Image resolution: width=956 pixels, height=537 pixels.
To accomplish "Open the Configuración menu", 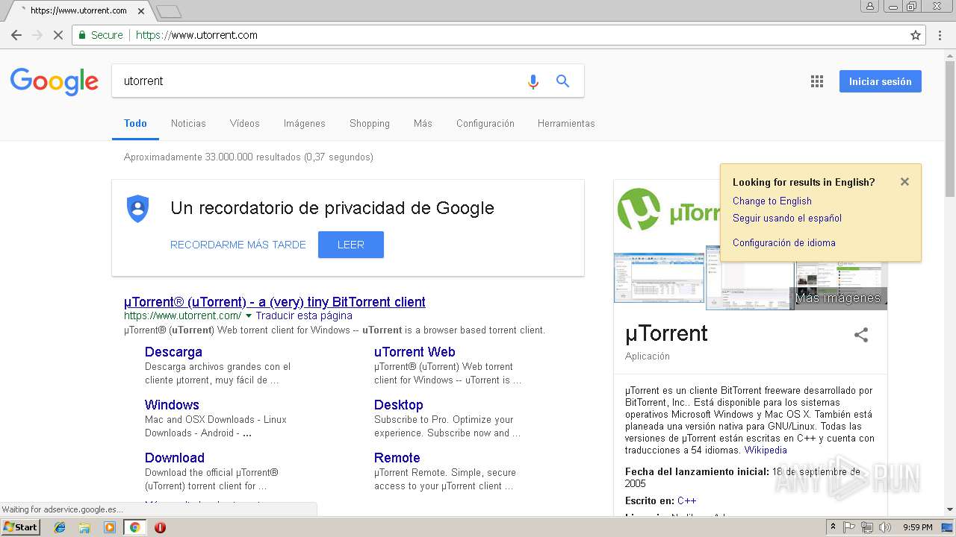I will click(485, 124).
